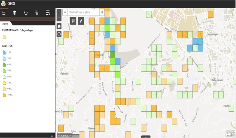
Task: Click the 4 YIL dark green swatch
Action: [x=5, y=65]
